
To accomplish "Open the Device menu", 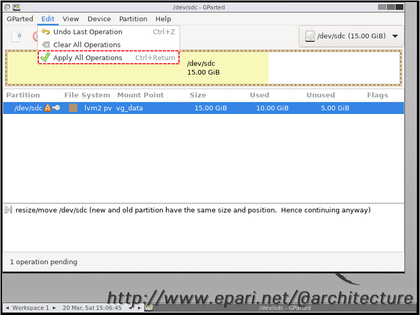I will pos(99,19).
